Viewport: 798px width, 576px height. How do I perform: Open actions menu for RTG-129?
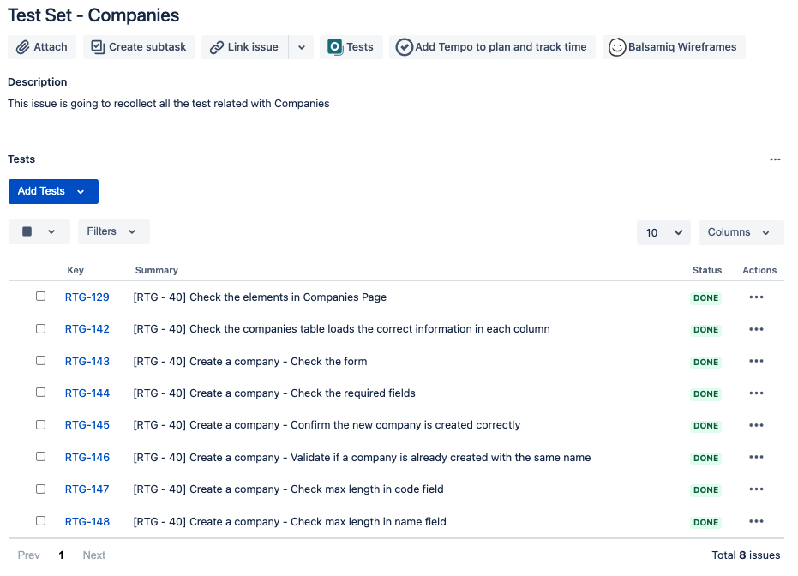[756, 297]
